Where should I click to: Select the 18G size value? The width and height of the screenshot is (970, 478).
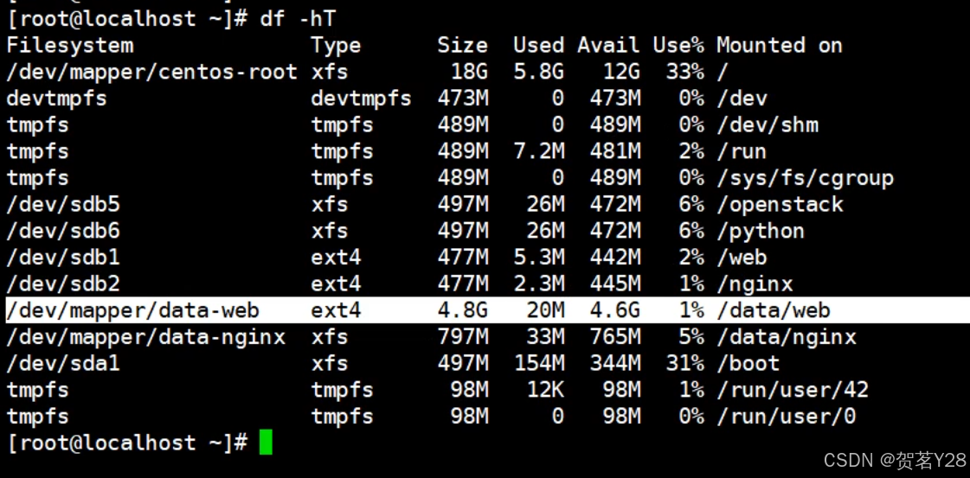click(x=470, y=73)
